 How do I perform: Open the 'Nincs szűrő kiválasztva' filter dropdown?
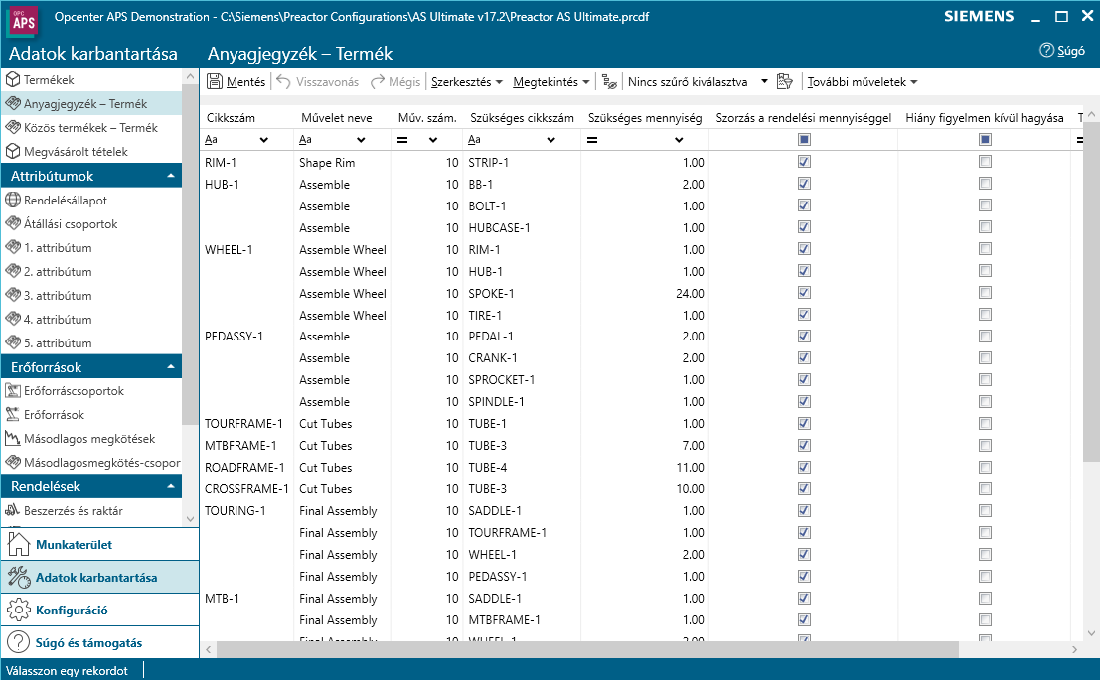point(763,82)
